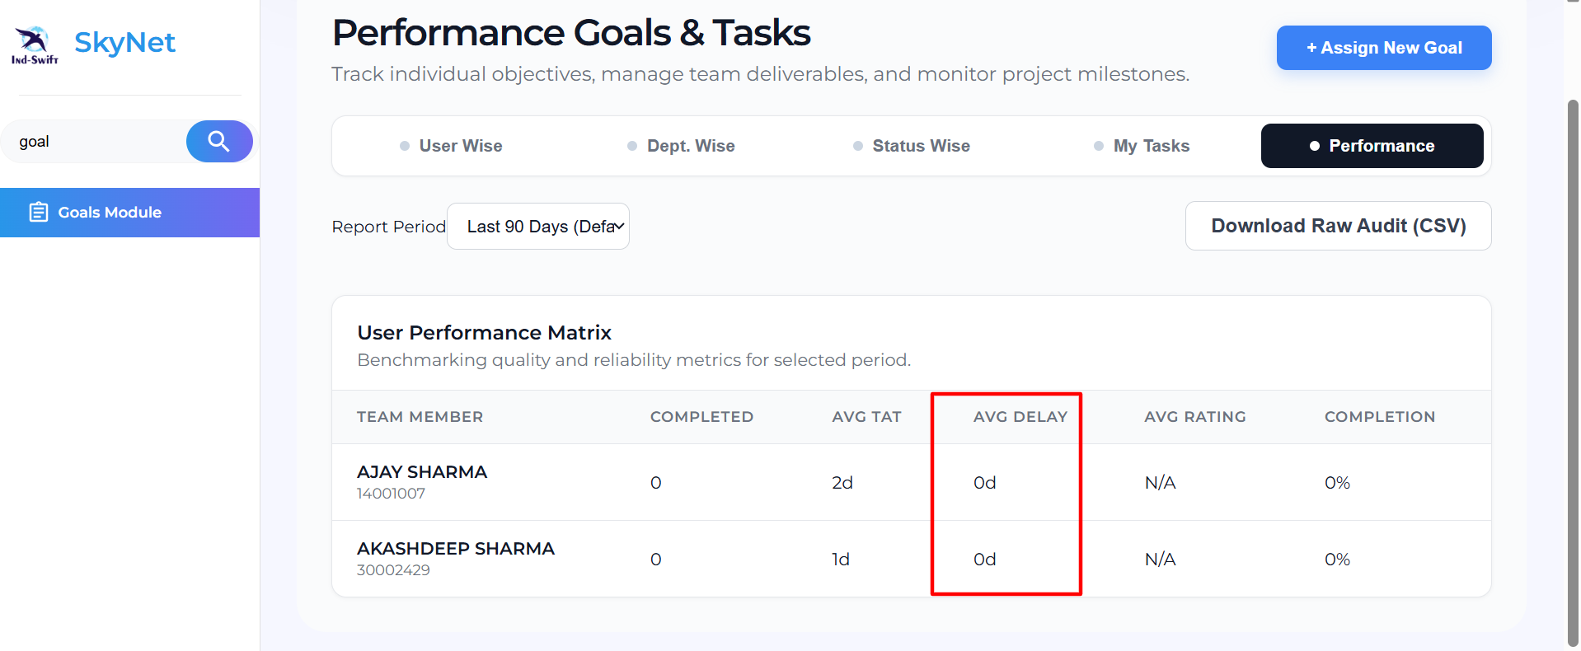The height and width of the screenshot is (651, 1581).
Task: Click the Report Period label
Action: click(389, 227)
